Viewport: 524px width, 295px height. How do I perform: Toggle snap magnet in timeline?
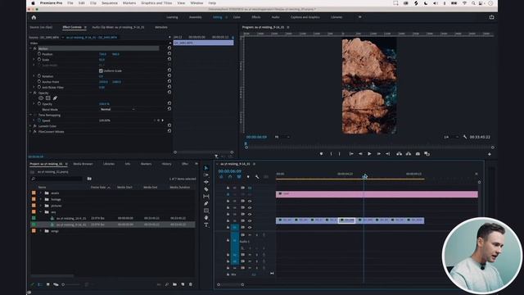coord(230,177)
